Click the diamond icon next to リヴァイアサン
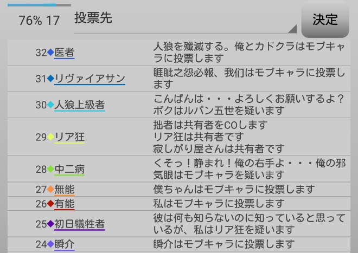The width and height of the screenshot is (358, 253). point(50,79)
